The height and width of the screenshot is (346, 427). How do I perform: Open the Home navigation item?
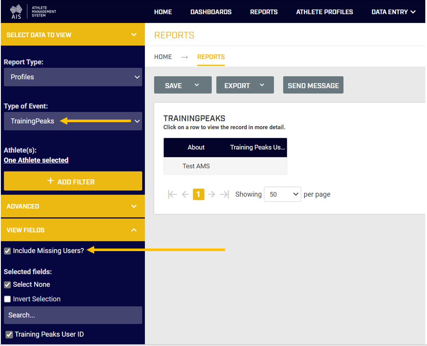pyautogui.click(x=163, y=12)
